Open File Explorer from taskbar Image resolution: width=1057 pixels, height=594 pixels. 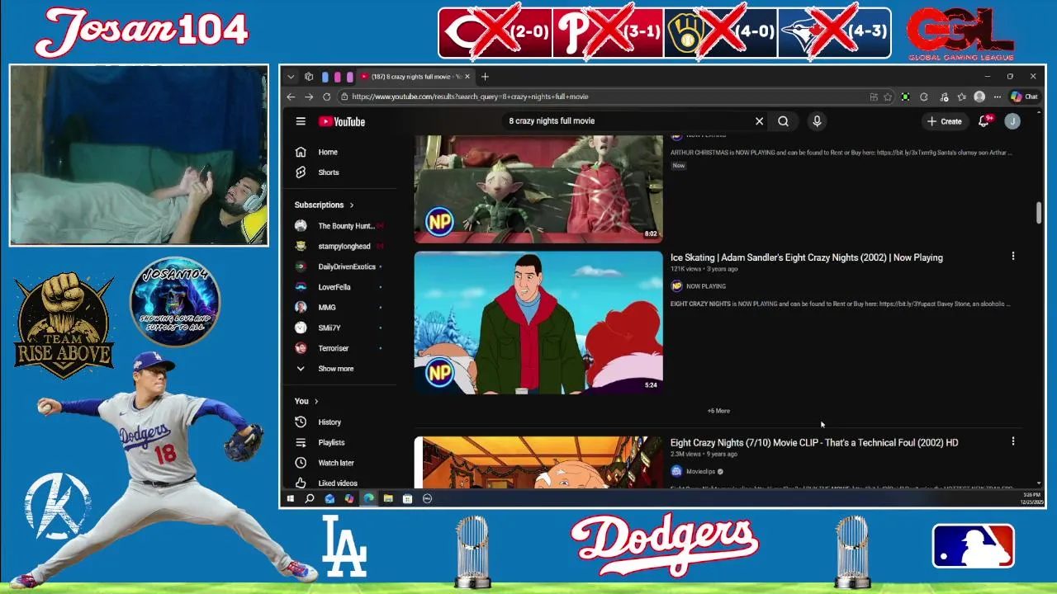coord(388,498)
